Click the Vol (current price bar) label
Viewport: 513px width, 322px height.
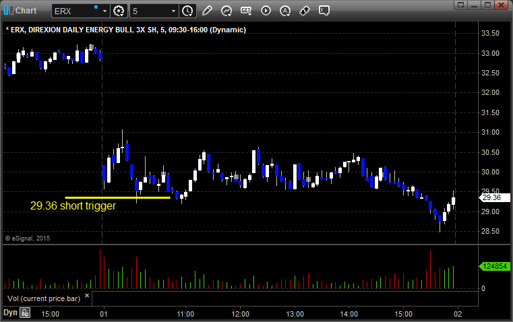[44, 298]
